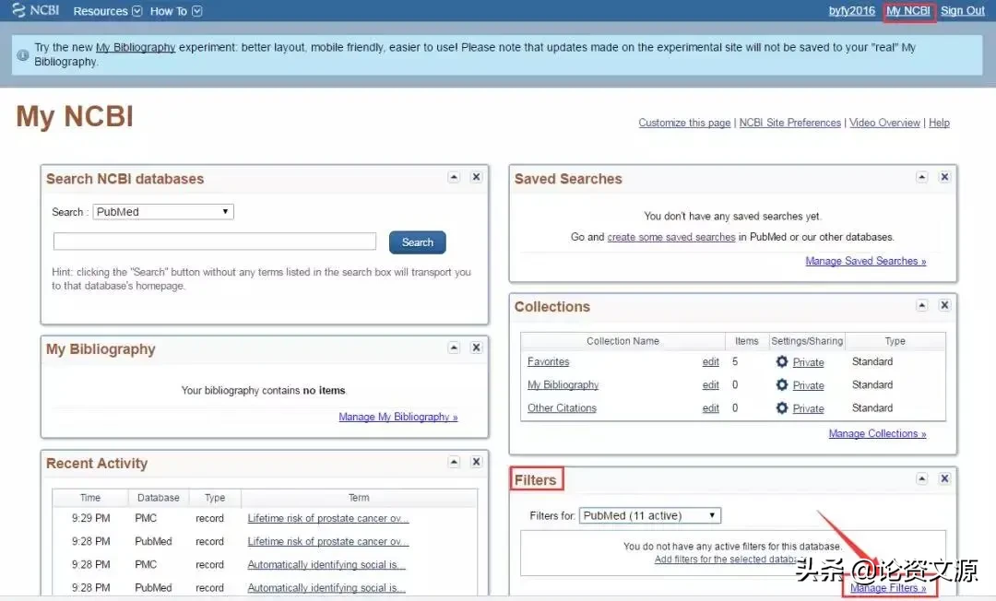Click Customize this page link

pos(684,124)
